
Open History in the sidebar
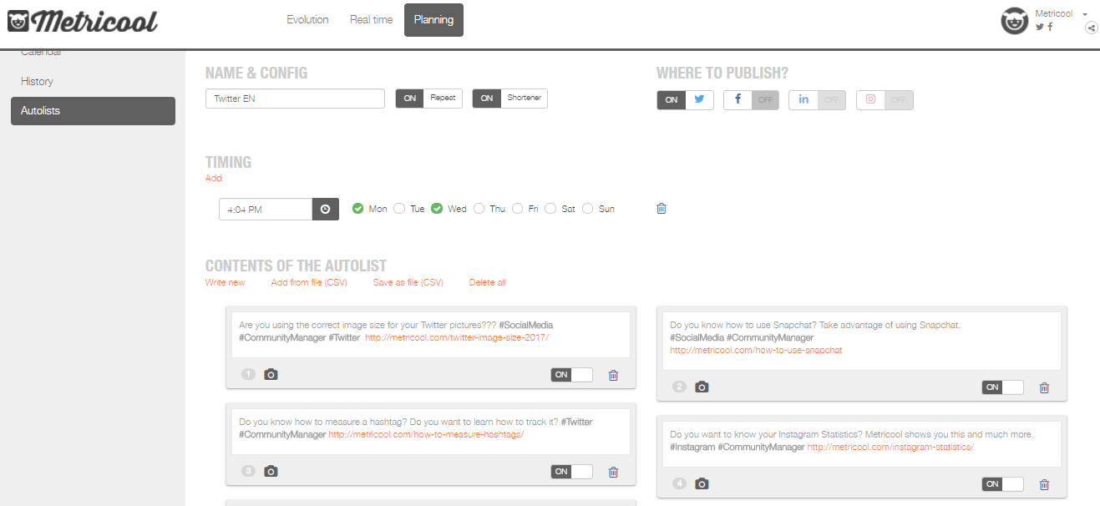37,81
